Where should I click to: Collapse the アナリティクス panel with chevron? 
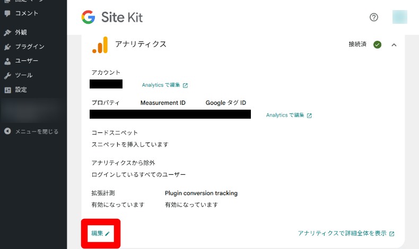point(394,45)
